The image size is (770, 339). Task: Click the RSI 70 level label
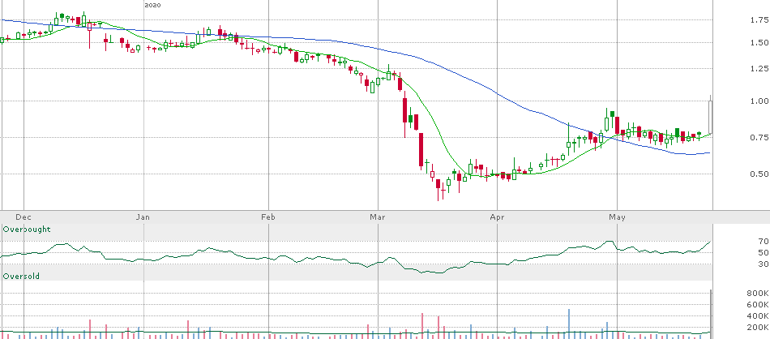pyautogui.click(x=764, y=241)
